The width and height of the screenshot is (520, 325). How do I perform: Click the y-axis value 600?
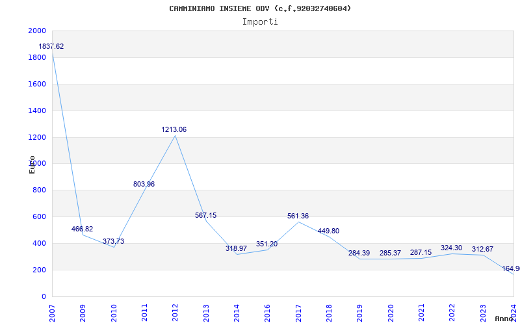pos(39,217)
